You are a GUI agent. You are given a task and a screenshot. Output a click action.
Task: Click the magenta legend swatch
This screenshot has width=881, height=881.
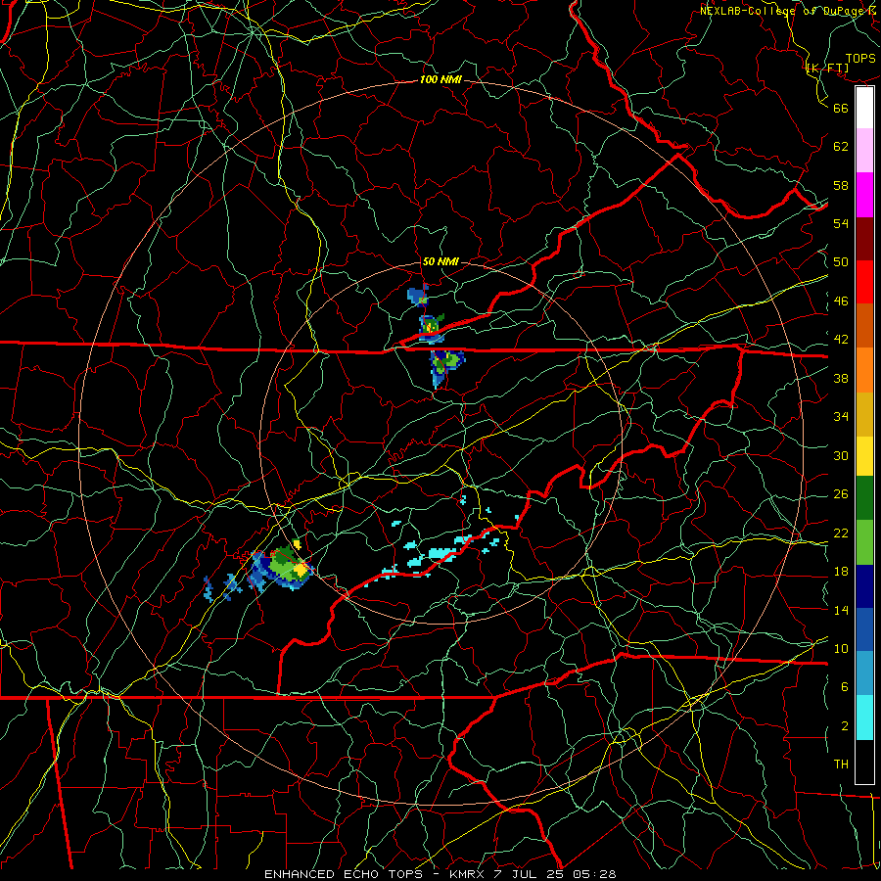864,195
